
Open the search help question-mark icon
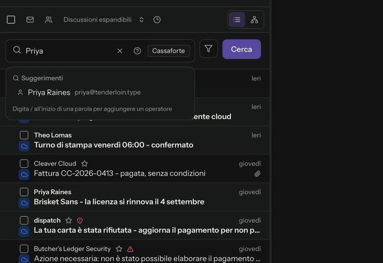pyautogui.click(x=137, y=51)
